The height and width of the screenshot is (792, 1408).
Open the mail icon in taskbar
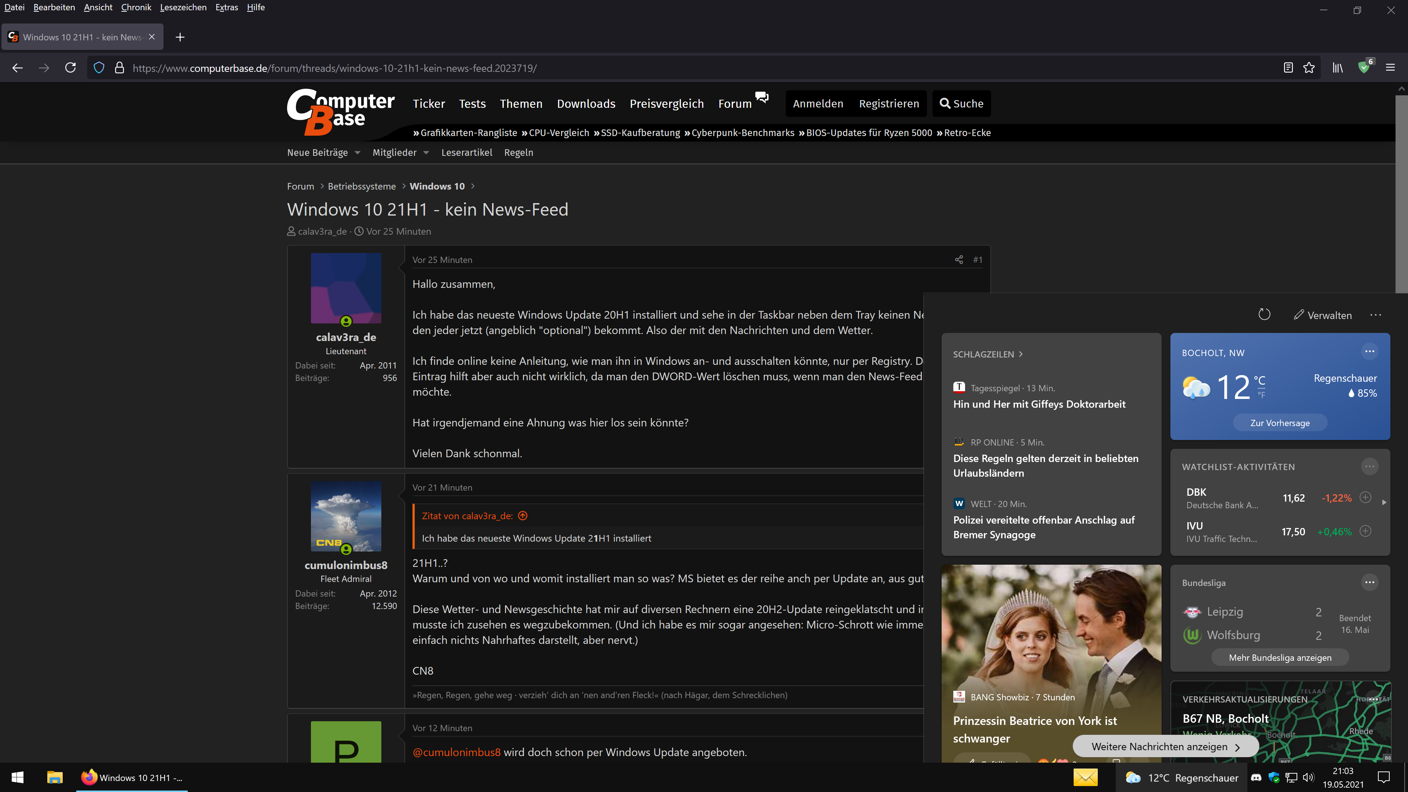point(1085,777)
